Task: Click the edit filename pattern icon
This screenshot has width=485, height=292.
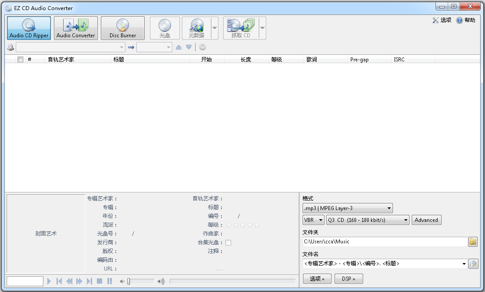Action: [473, 264]
